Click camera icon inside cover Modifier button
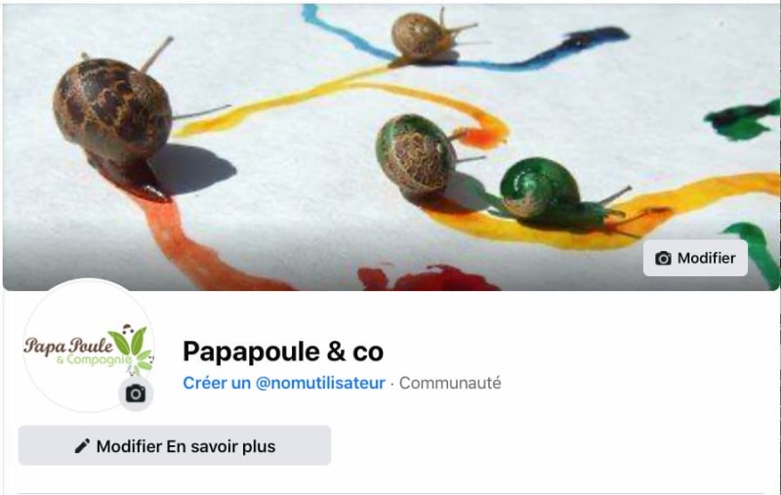Viewport: 781px width, 495px height. point(663,258)
